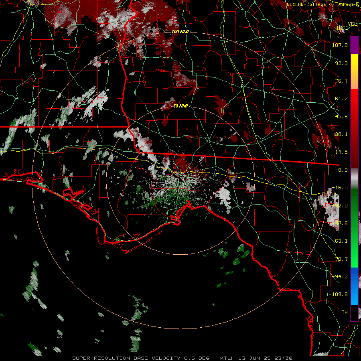
Task: Click the [KT] units label
Action: [343, 28]
